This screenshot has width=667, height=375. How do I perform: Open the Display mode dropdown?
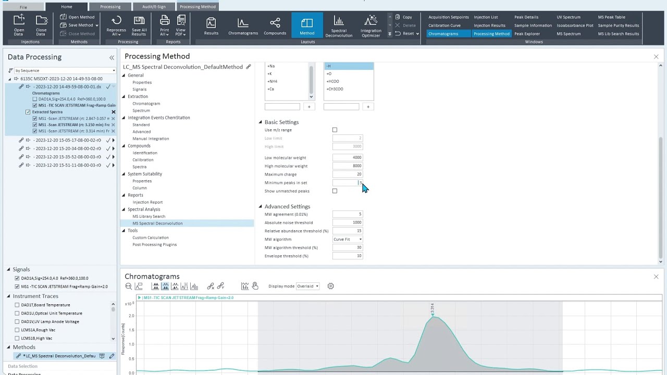(x=307, y=286)
